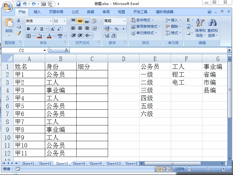Viewport: 233px width, 175px height.
Task: Open Excel Help question mark
Action: [x=209, y=12]
